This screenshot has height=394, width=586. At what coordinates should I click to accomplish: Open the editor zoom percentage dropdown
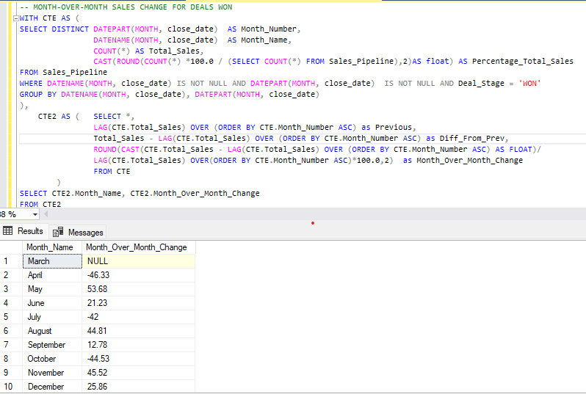pos(35,214)
